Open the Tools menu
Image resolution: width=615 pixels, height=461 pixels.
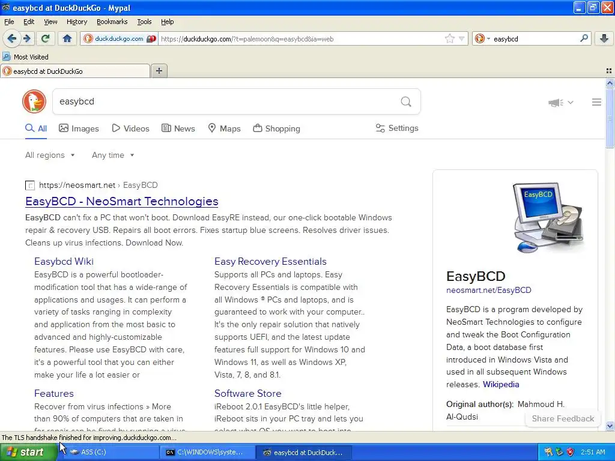click(144, 22)
